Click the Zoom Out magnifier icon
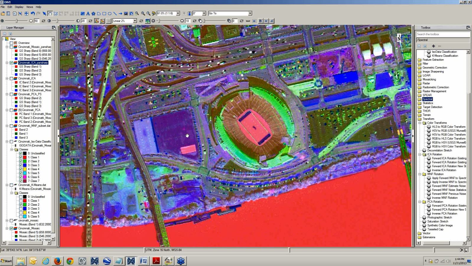This screenshot has width=472, height=266. pos(148,14)
